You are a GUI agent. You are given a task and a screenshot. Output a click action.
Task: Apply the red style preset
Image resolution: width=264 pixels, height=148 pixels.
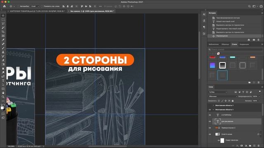212,57
